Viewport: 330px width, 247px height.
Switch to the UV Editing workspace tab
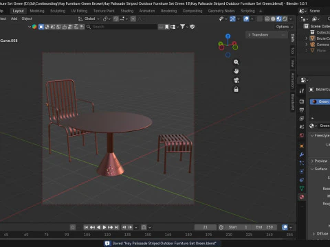79,11
